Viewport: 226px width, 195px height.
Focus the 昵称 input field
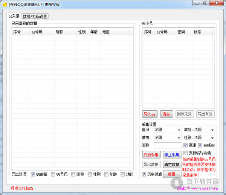point(168,145)
